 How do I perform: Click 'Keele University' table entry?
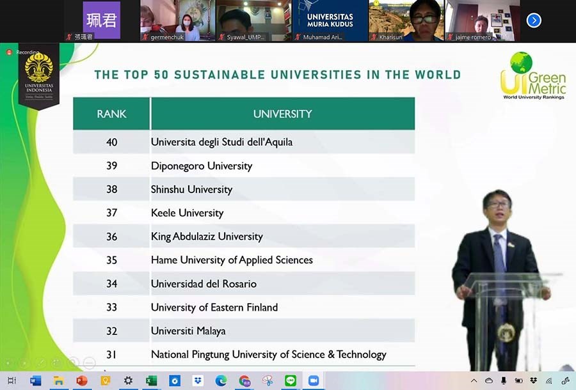[x=187, y=213]
